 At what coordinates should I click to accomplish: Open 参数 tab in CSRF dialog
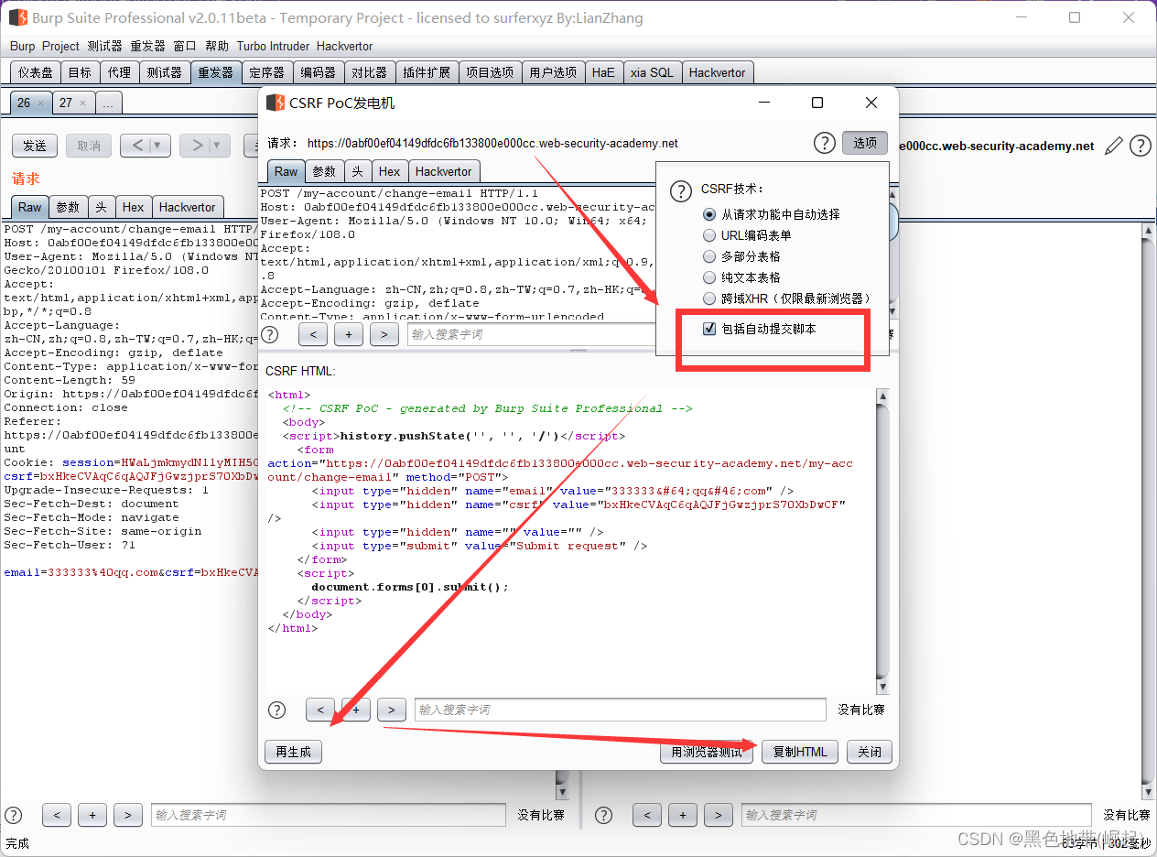324,171
